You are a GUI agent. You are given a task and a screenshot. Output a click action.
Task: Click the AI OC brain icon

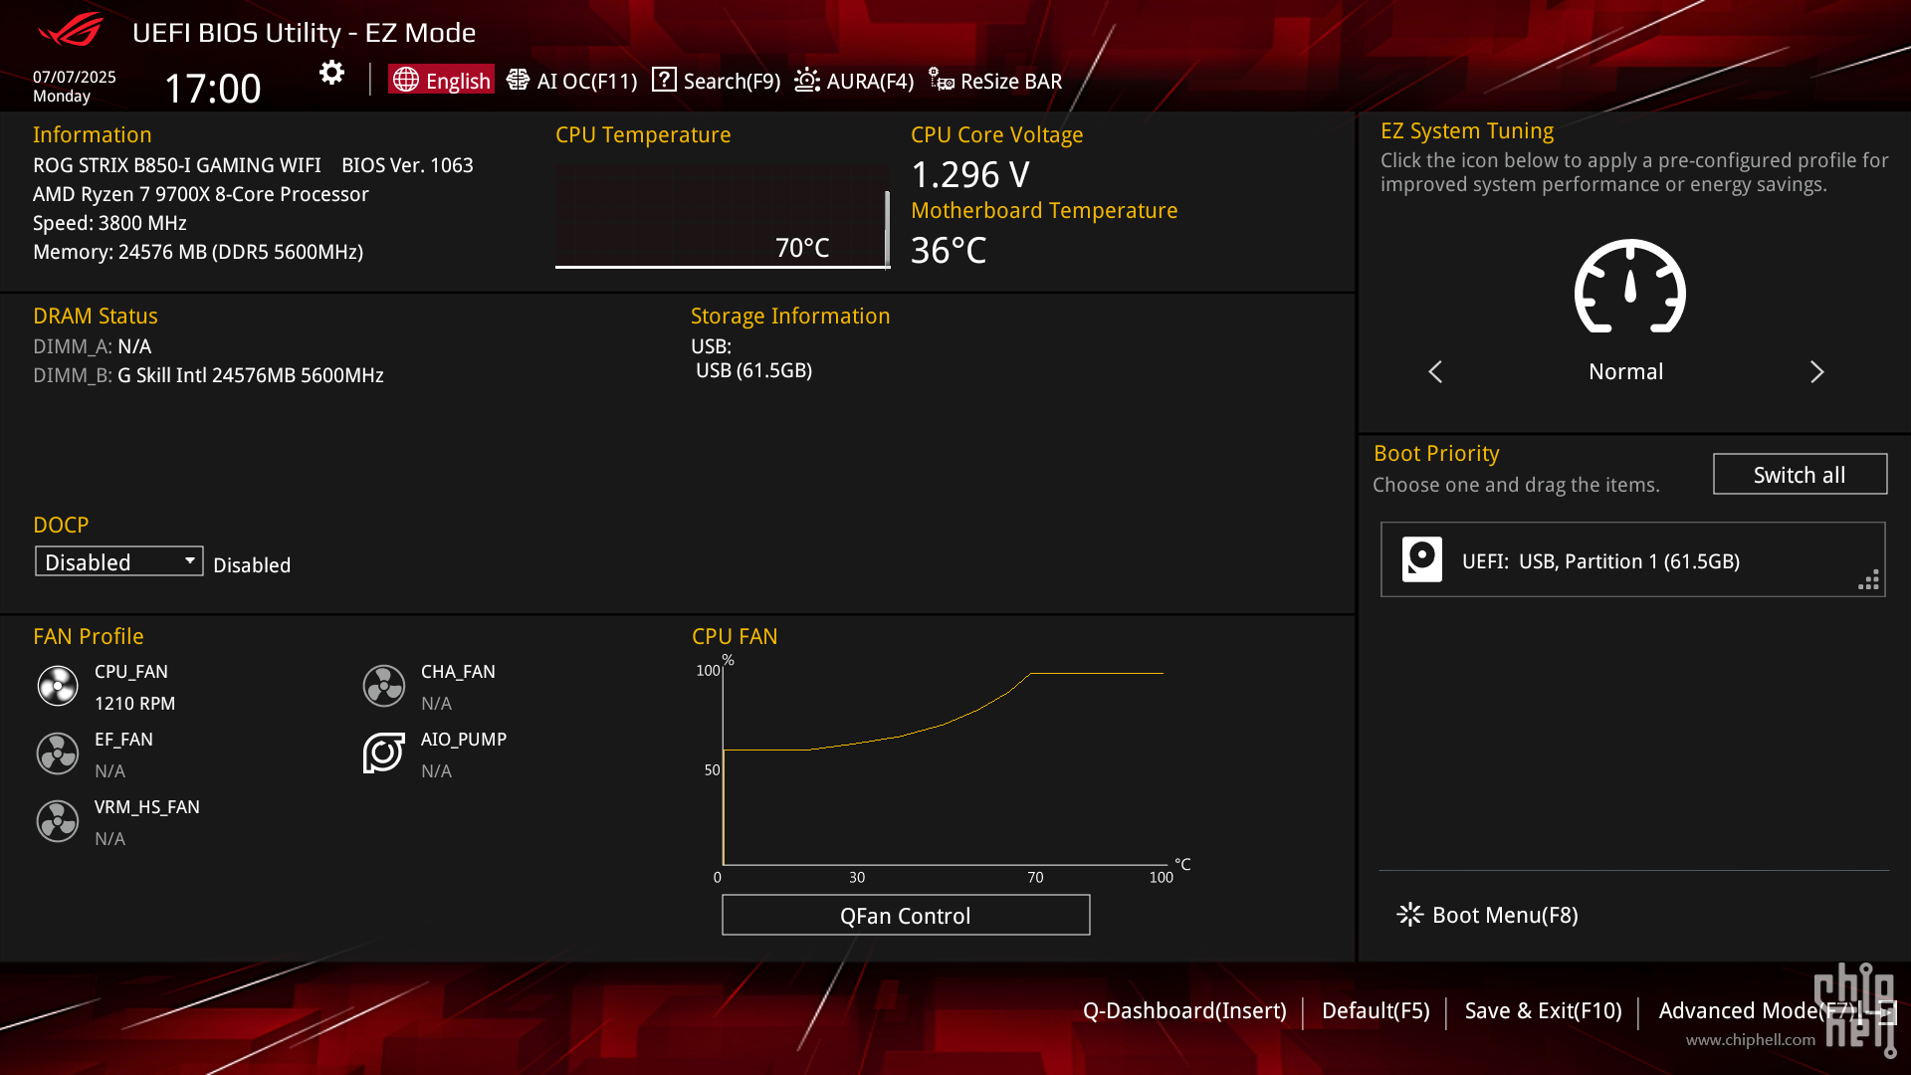coord(518,80)
